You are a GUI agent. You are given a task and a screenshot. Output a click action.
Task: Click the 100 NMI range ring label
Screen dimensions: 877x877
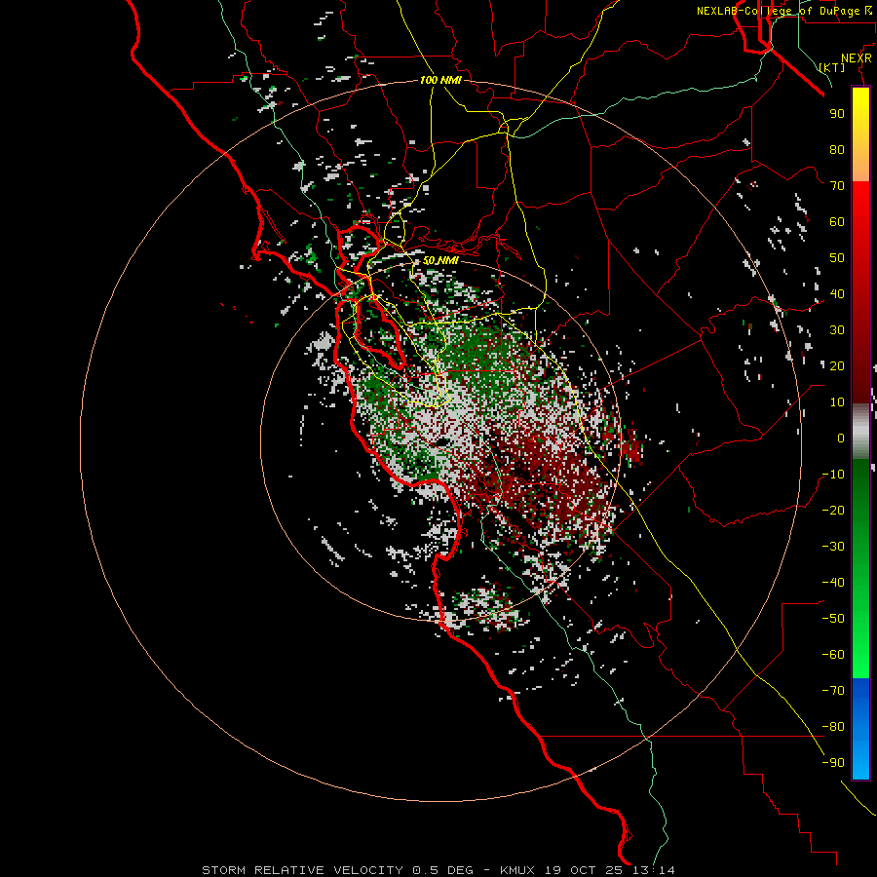point(440,80)
